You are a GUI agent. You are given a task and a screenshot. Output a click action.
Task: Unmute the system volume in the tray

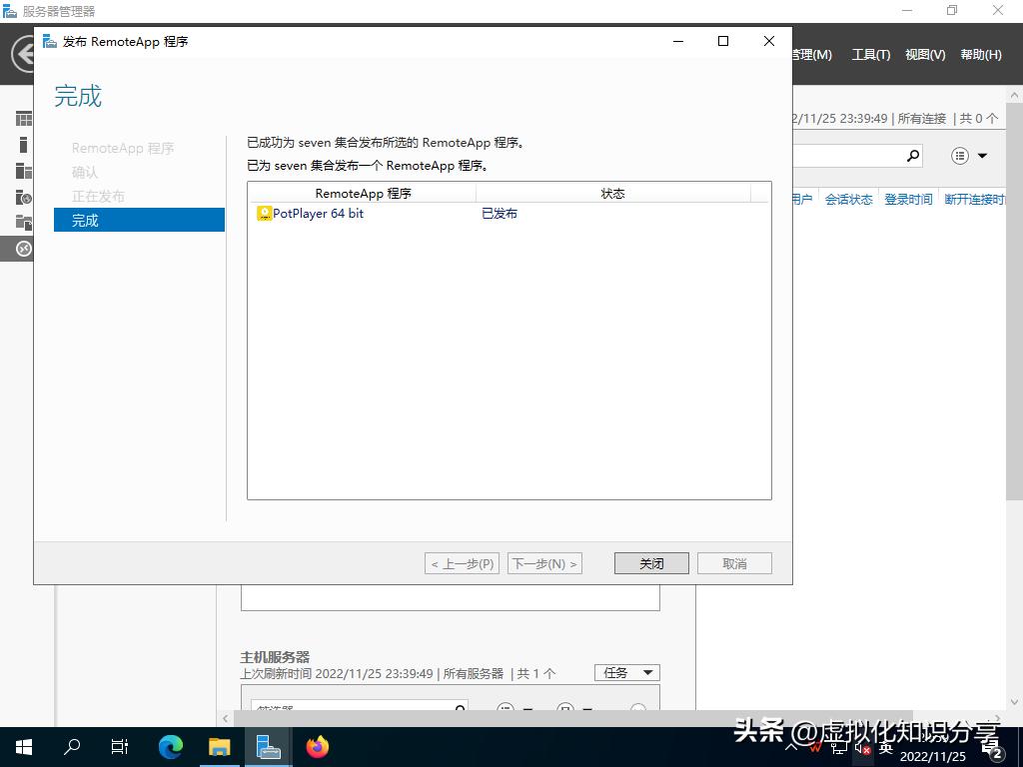862,749
